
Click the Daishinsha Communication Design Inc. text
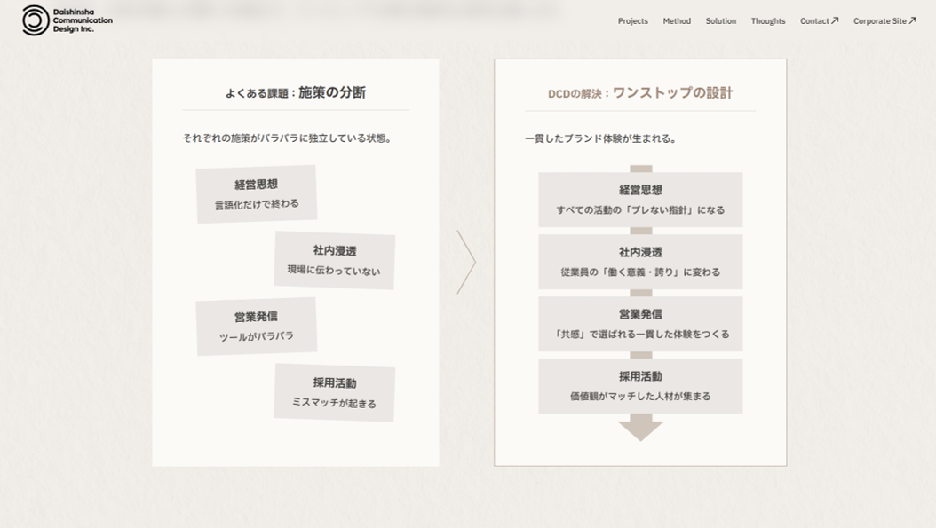(83, 20)
